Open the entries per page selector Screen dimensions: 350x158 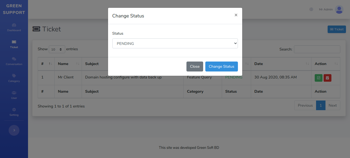pos(57,49)
